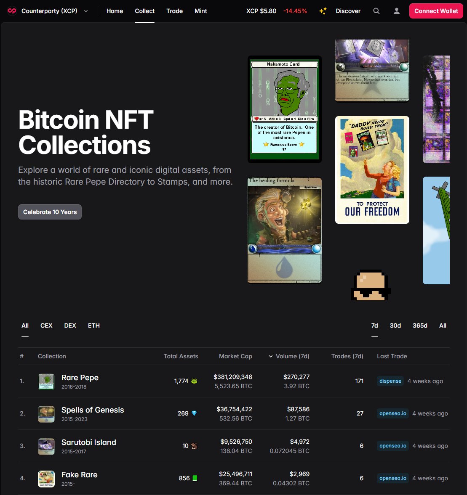The height and width of the screenshot is (495, 467).
Task: Open the Fake Rare collection link
Action: pos(79,475)
